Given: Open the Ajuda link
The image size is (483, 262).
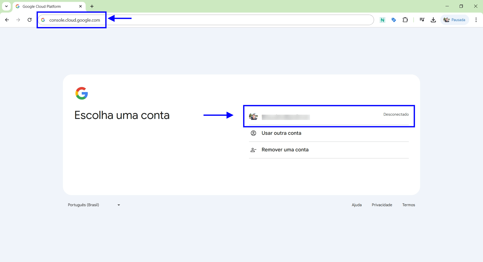Looking at the screenshot, I should click(x=357, y=205).
